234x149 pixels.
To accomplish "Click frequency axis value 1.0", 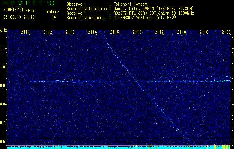I will pos(3,67).
